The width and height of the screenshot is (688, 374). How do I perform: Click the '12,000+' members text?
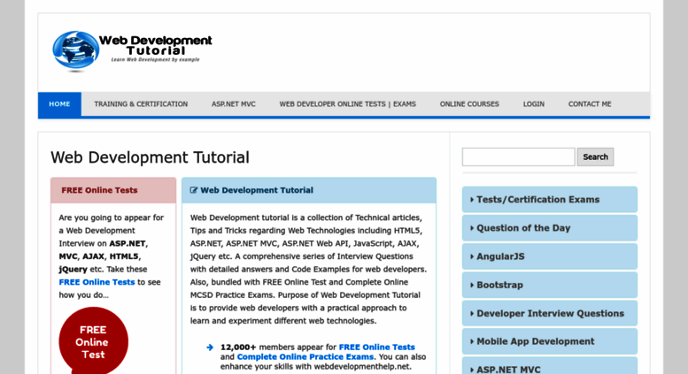pos(238,347)
